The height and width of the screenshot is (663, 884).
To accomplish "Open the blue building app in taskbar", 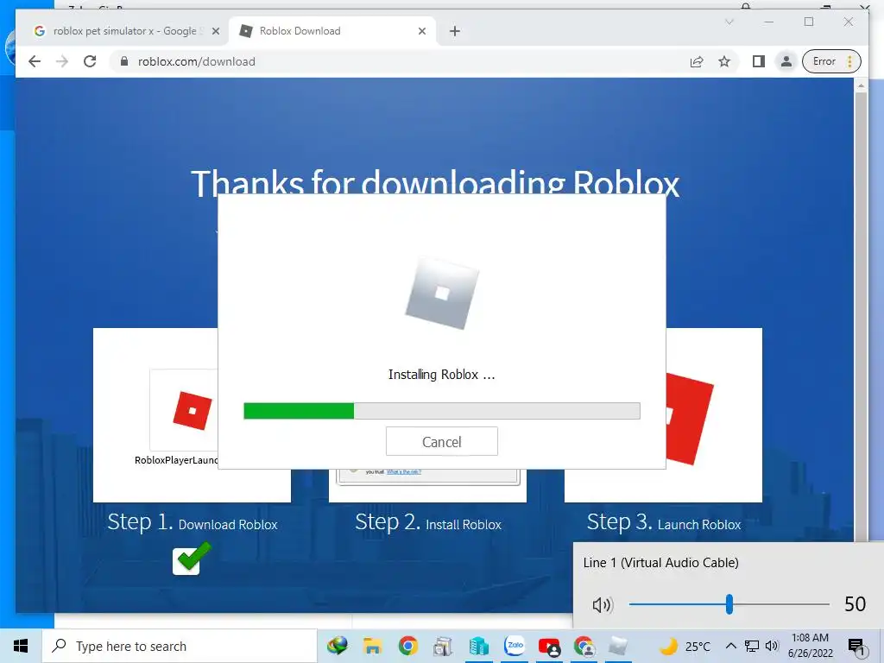I will pos(478,646).
